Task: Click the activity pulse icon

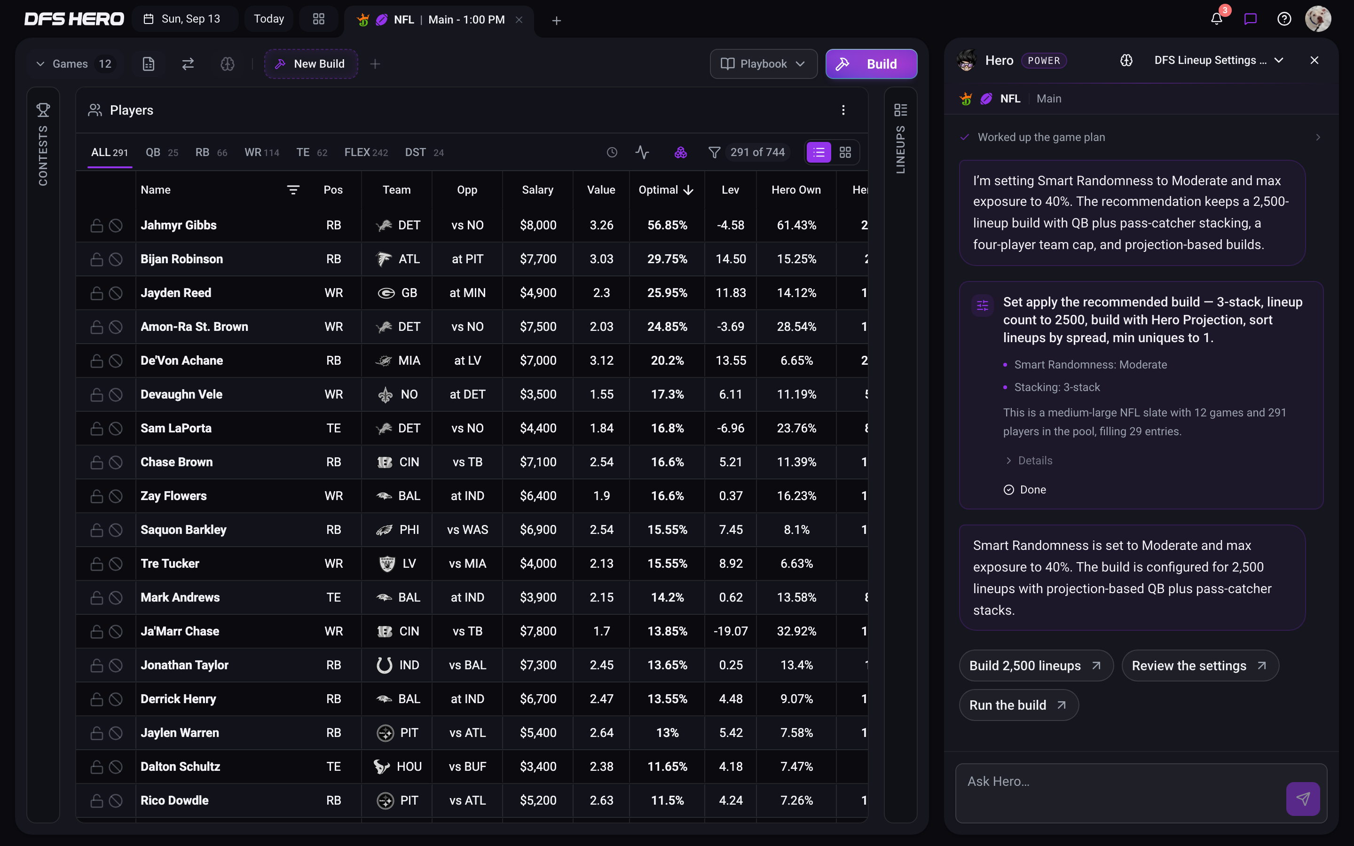Action: tap(642, 152)
